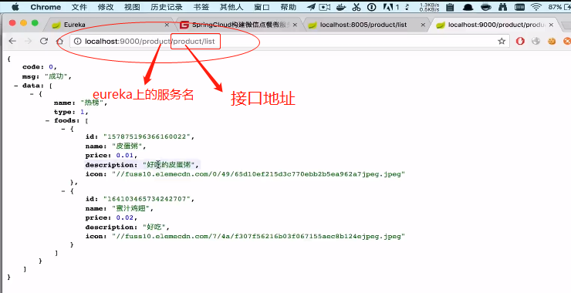Open the screen recorder camera menu bar icon
Image resolution: width=571 pixels, height=293 pixels.
[323, 6]
